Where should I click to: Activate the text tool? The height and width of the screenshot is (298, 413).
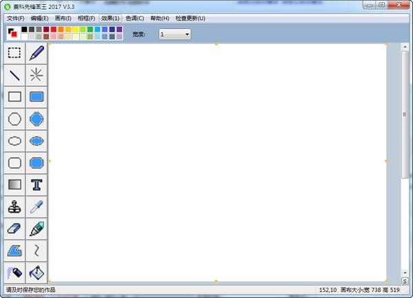click(36, 184)
